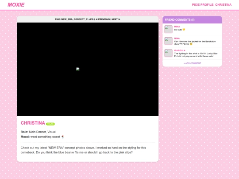
Task: Click the CHRISTINA profile name heading
Action: [x=33, y=123]
